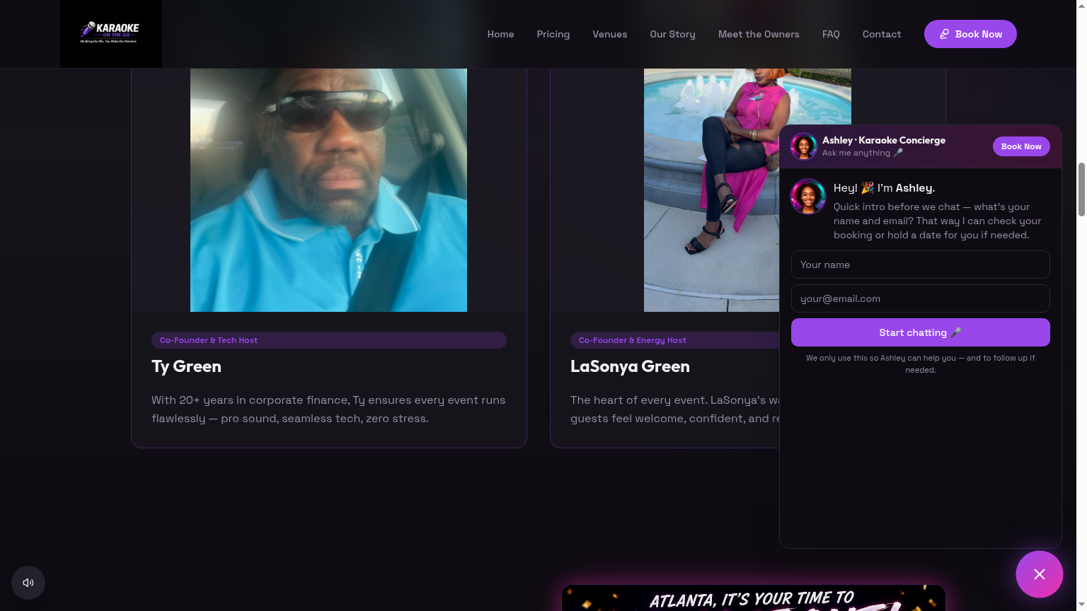Click the Co-Founder & Tech Host badge
Viewport: 1087px width, 611px height.
[x=329, y=340]
